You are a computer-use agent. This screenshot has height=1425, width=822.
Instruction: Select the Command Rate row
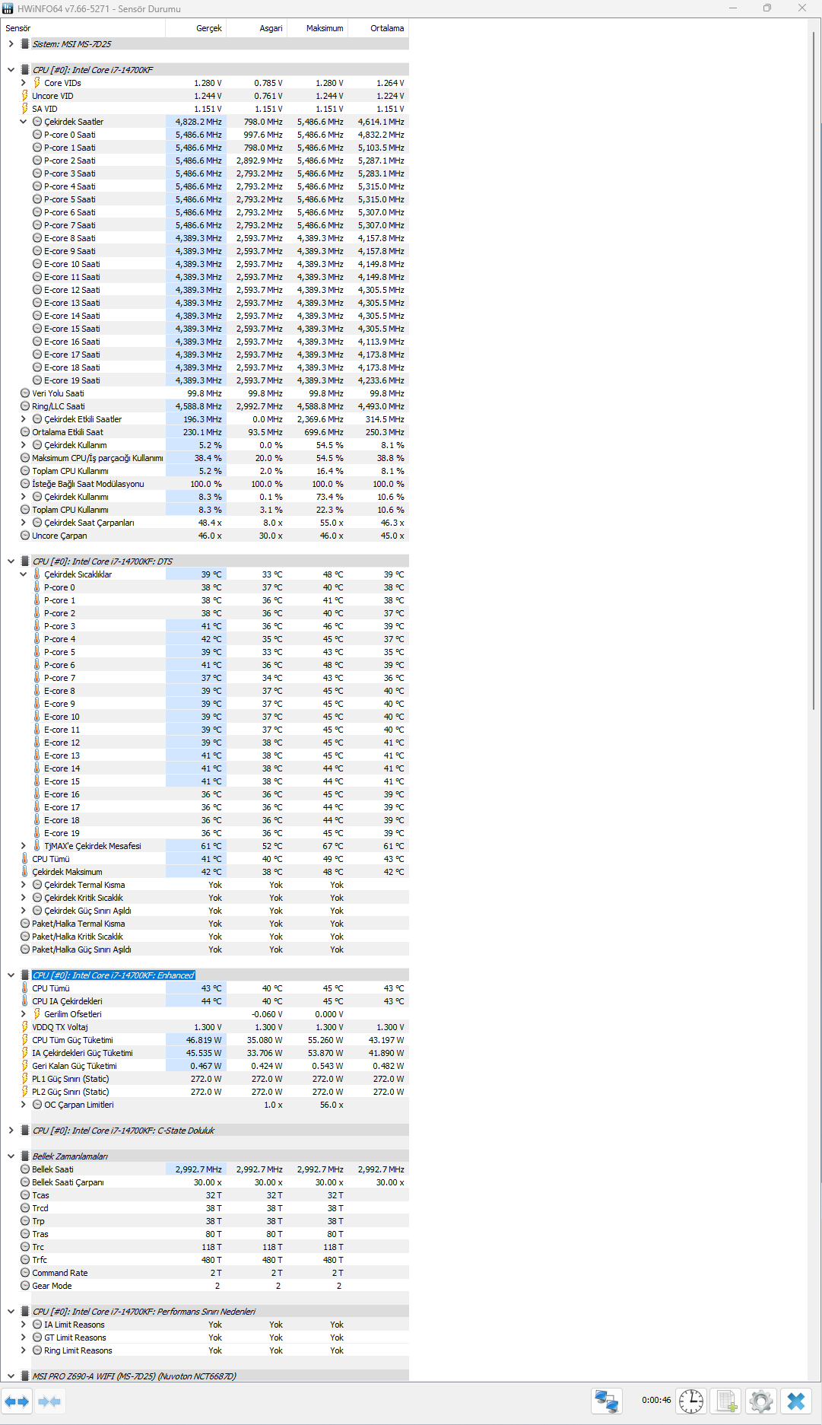[x=205, y=1273]
